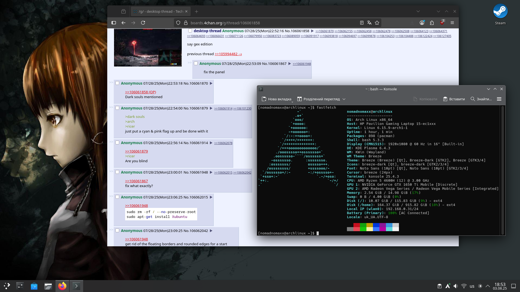Image resolution: width=520 pixels, height=292 pixels.
Task: Open Discover store from taskbar
Action: (x=34, y=286)
